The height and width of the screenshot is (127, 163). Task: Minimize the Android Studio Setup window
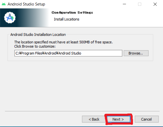tap(124, 4)
